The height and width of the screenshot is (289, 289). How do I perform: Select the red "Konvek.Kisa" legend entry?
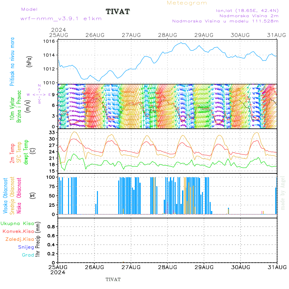[18, 232]
